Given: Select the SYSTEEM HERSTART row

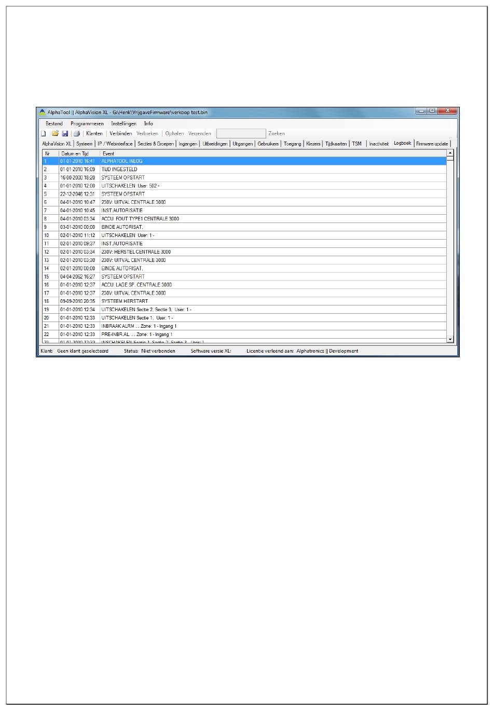Looking at the screenshot, I should 244,301.
